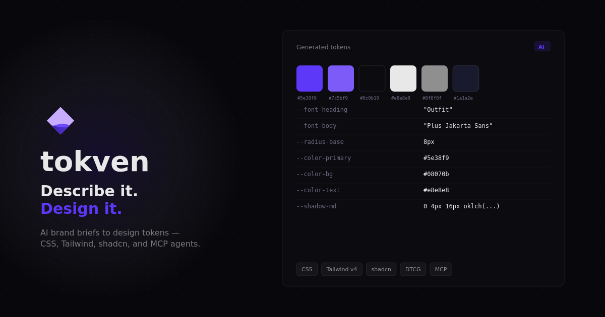The image size is (605, 317).
Task: Click the "Generated tokens" panel heading
Action: [x=323, y=47]
